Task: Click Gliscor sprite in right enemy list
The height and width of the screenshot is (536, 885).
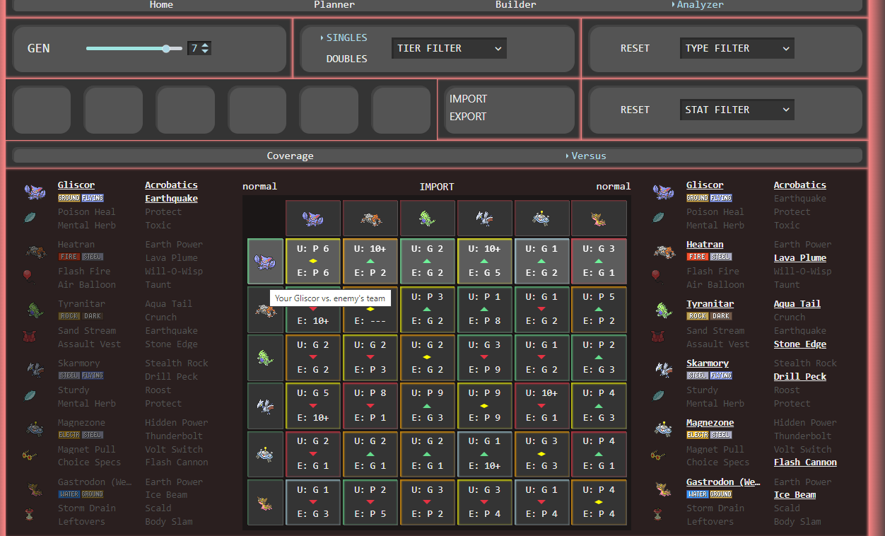Action: [663, 192]
